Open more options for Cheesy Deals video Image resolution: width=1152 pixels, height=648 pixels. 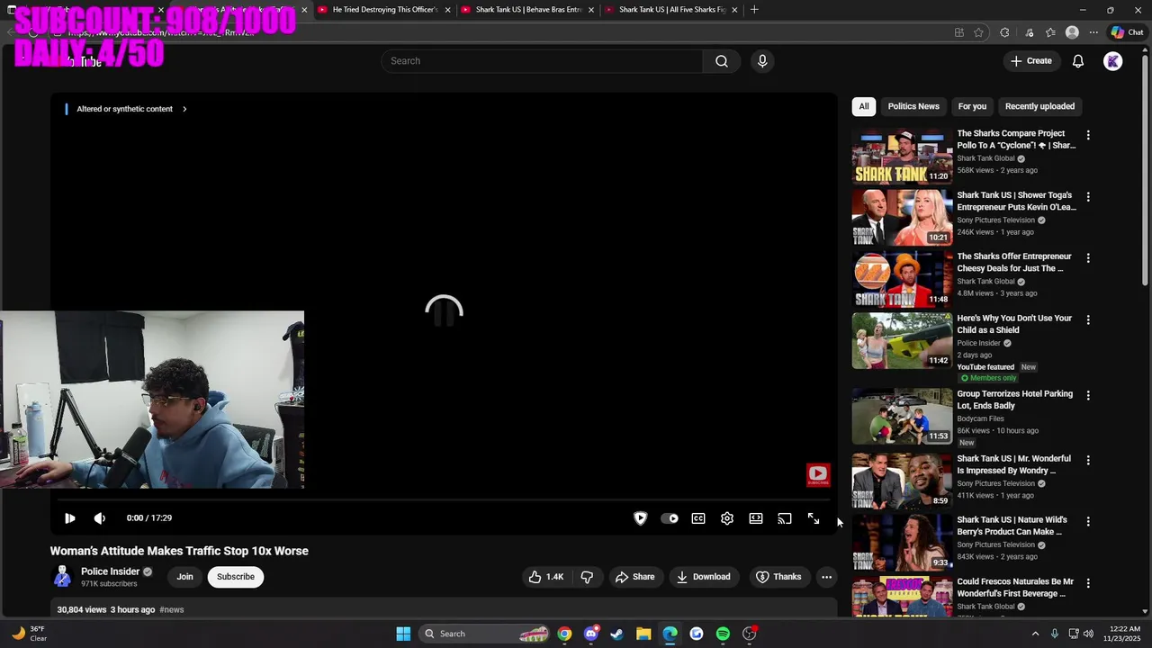1088,258
